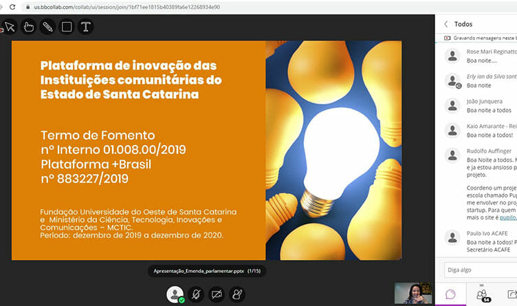Select the arrow pointer tool

(10, 28)
